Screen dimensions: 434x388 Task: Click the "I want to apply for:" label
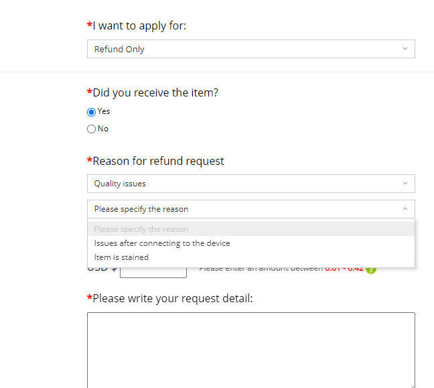coord(139,25)
